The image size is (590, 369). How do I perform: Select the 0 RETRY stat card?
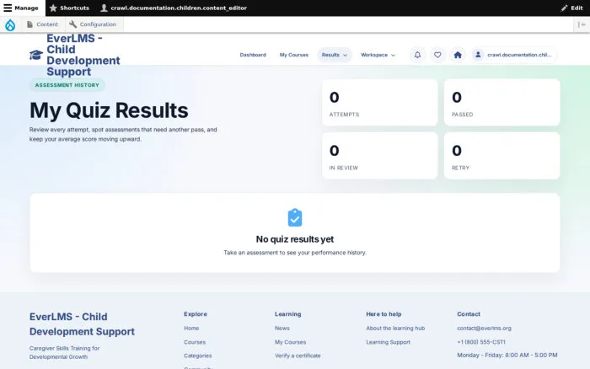pos(502,155)
